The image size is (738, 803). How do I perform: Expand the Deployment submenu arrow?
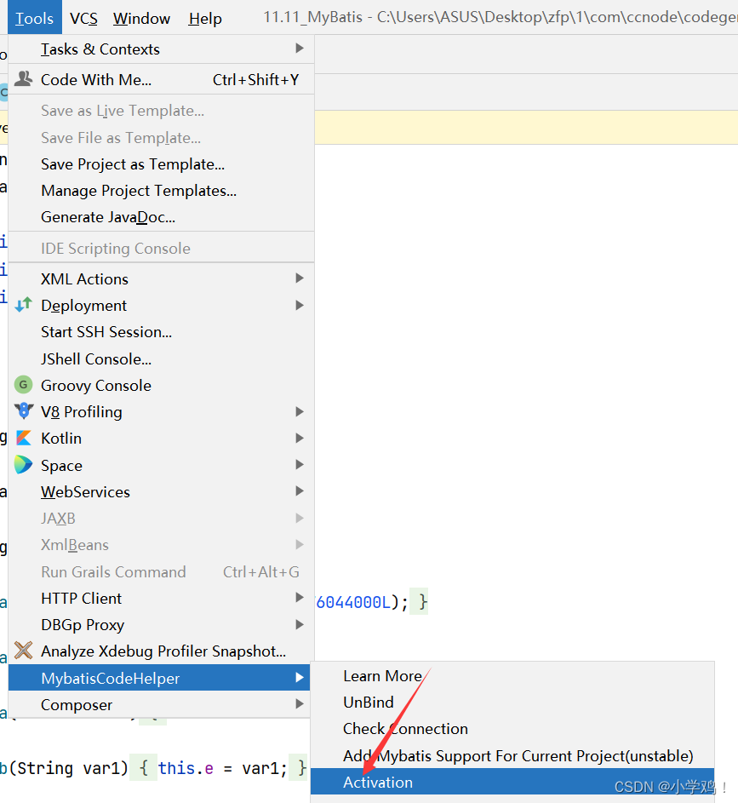[x=300, y=305]
